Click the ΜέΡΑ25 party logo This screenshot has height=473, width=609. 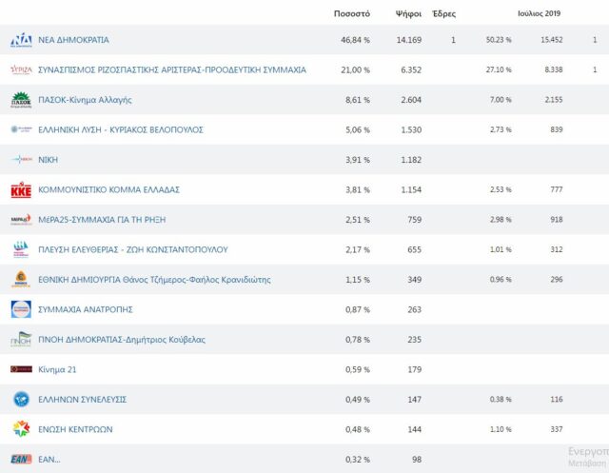tap(20, 219)
